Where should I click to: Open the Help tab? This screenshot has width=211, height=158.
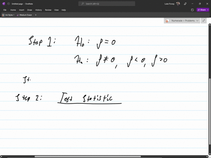click(x=64, y=10)
